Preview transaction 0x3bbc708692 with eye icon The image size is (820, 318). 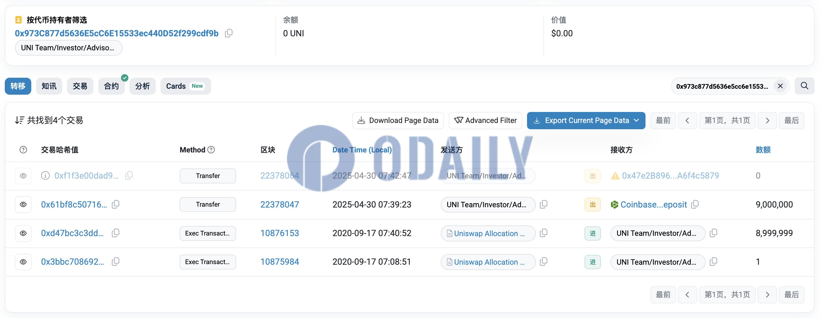(x=23, y=262)
